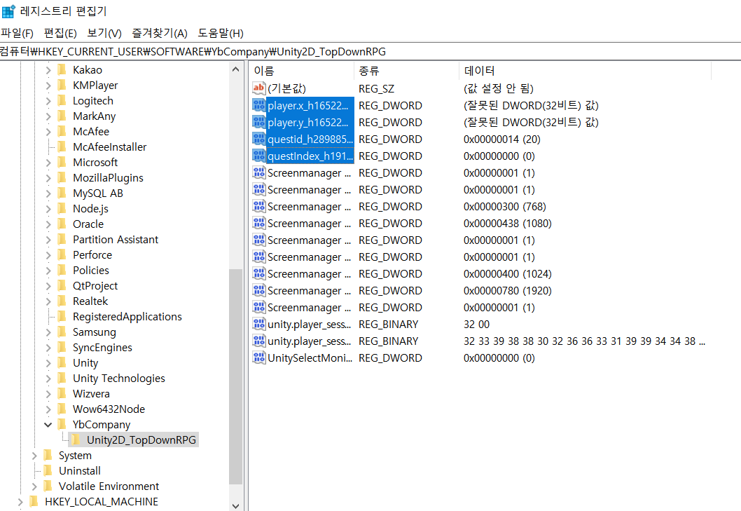This screenshot has height=511, width=741.
Task: Click the MySQL AB folder icon
Action: tap(62, 193)
